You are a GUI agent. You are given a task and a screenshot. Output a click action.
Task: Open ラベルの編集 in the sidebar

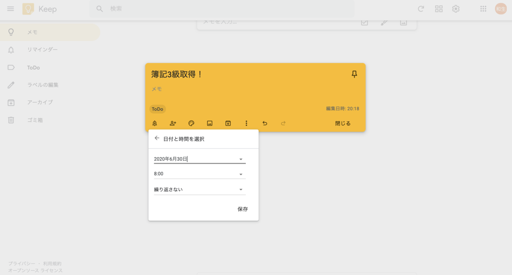pyautogui.click(x=50, y=85)
